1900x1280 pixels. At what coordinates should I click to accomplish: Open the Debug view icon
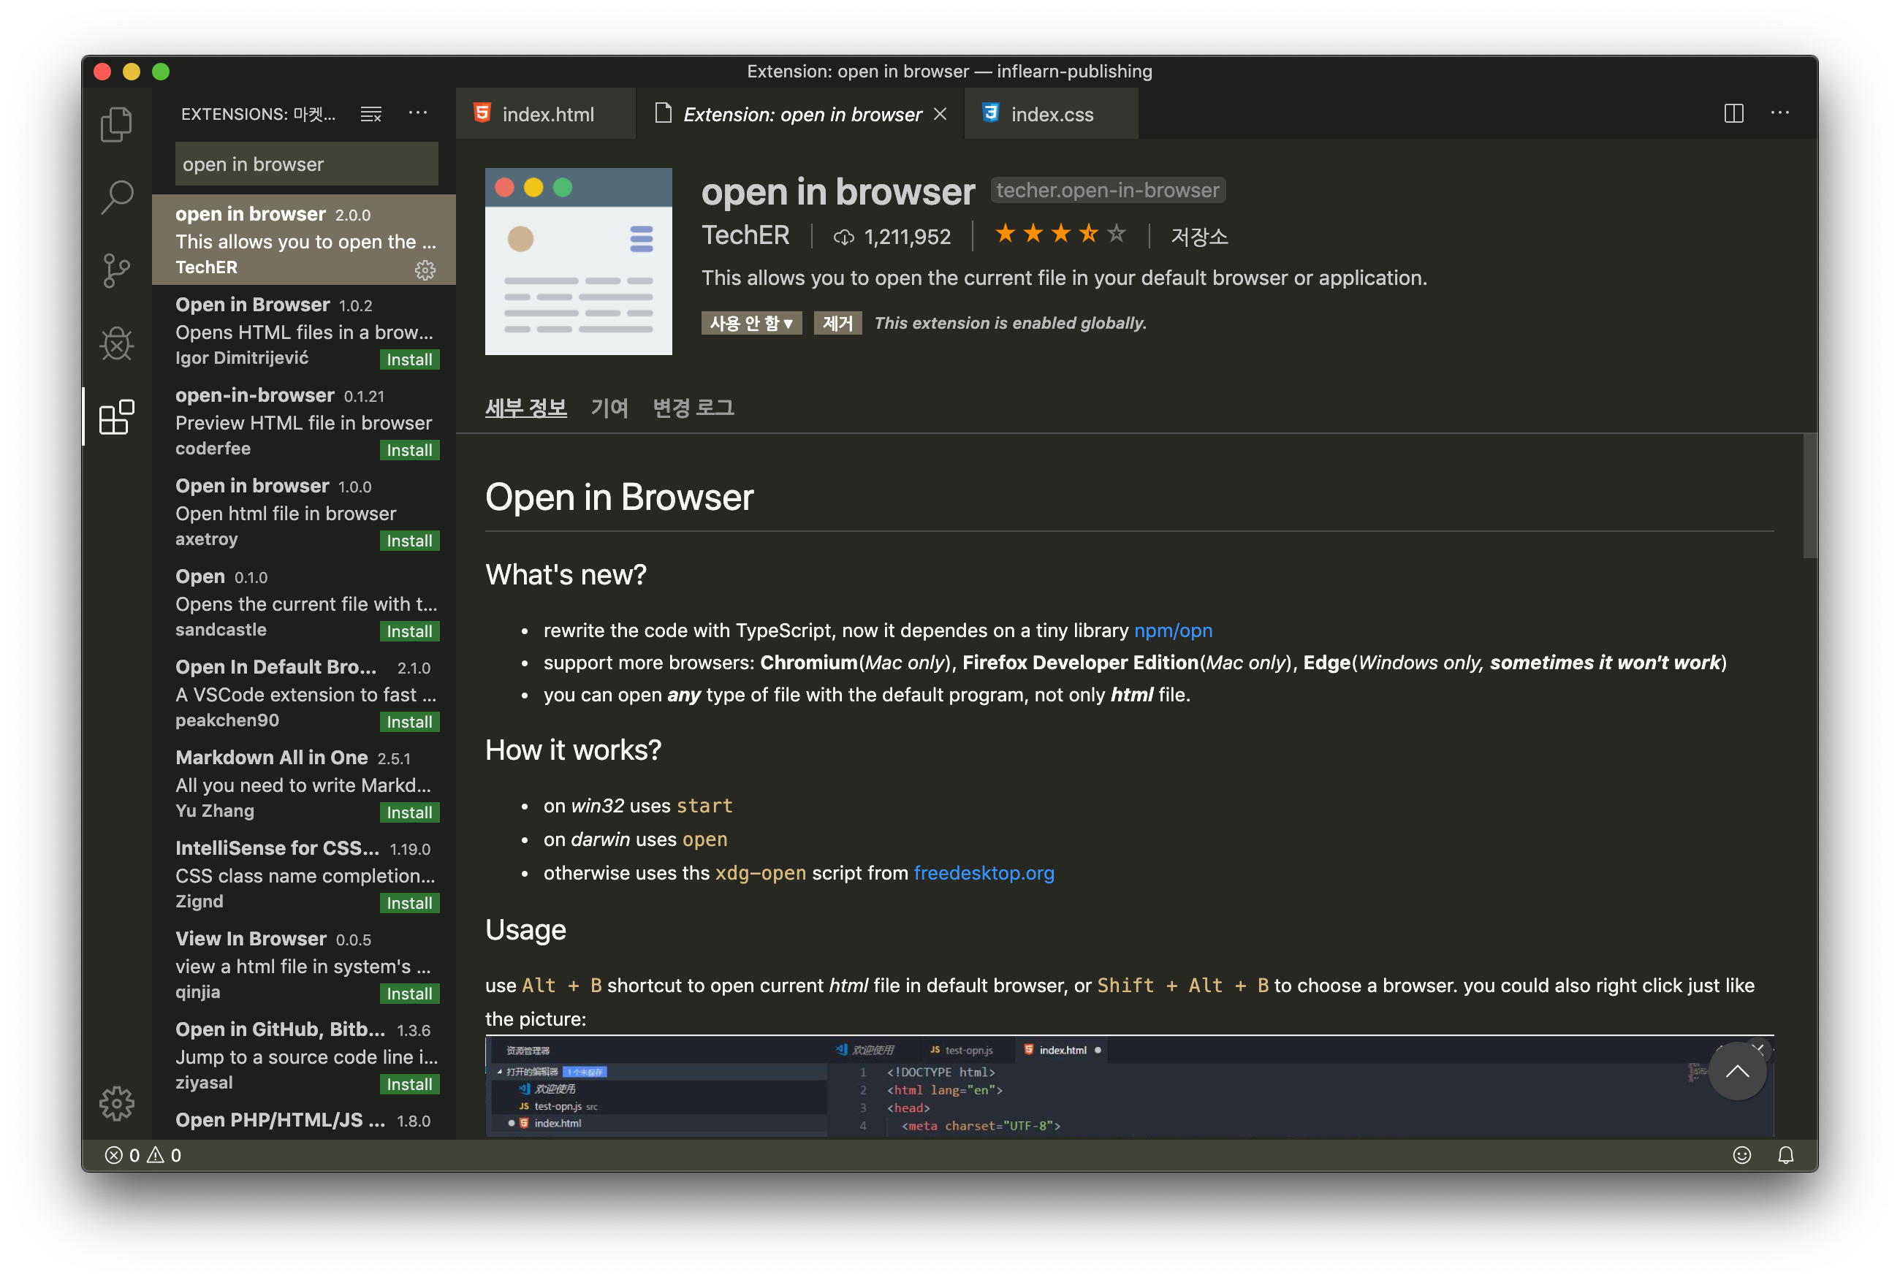point(116,343)
